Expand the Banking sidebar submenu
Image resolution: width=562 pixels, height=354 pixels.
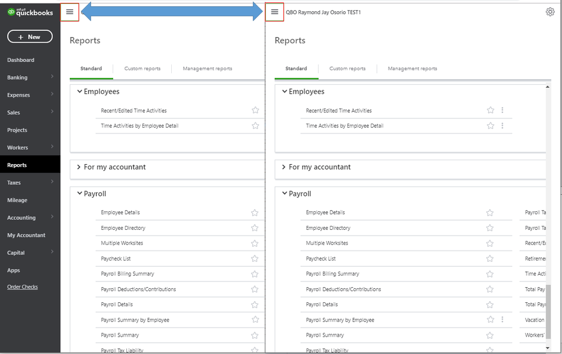pos(52,77)
